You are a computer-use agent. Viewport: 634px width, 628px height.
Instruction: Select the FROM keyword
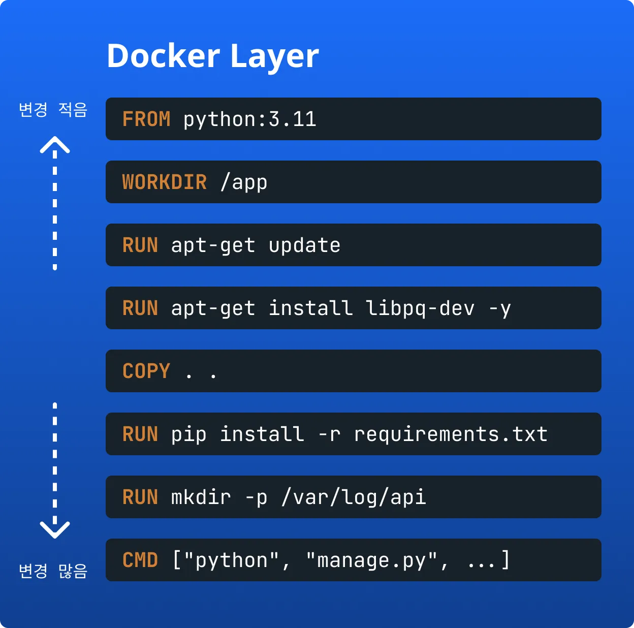tap(146, 119)
